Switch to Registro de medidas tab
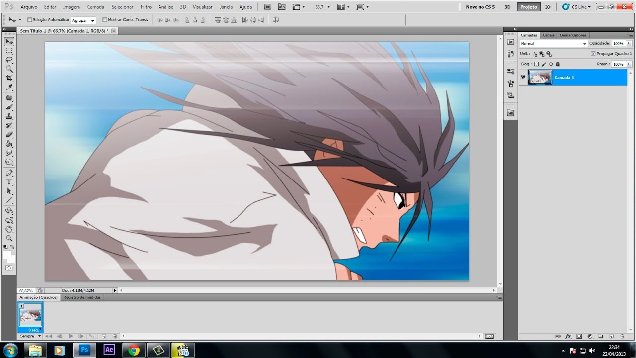636x358 pixels. click(x=82, y=297)
